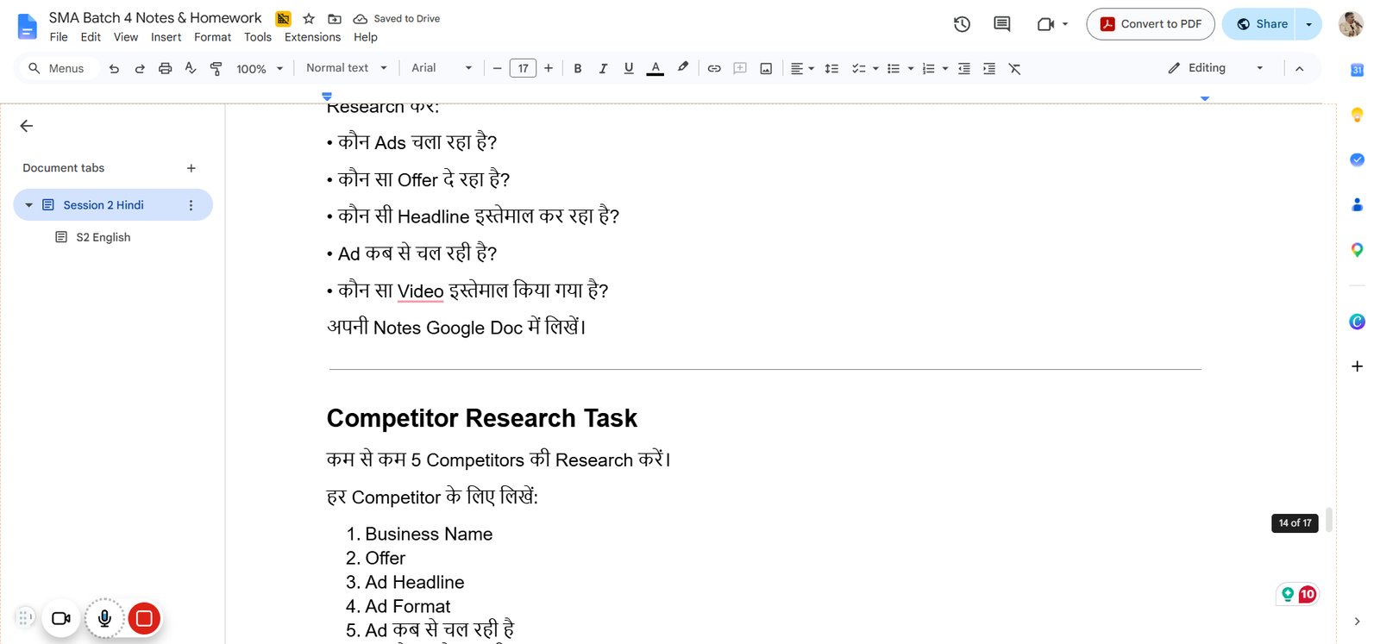
Task: Open the zoom level dropdown
Action: (x=260, y=69)
